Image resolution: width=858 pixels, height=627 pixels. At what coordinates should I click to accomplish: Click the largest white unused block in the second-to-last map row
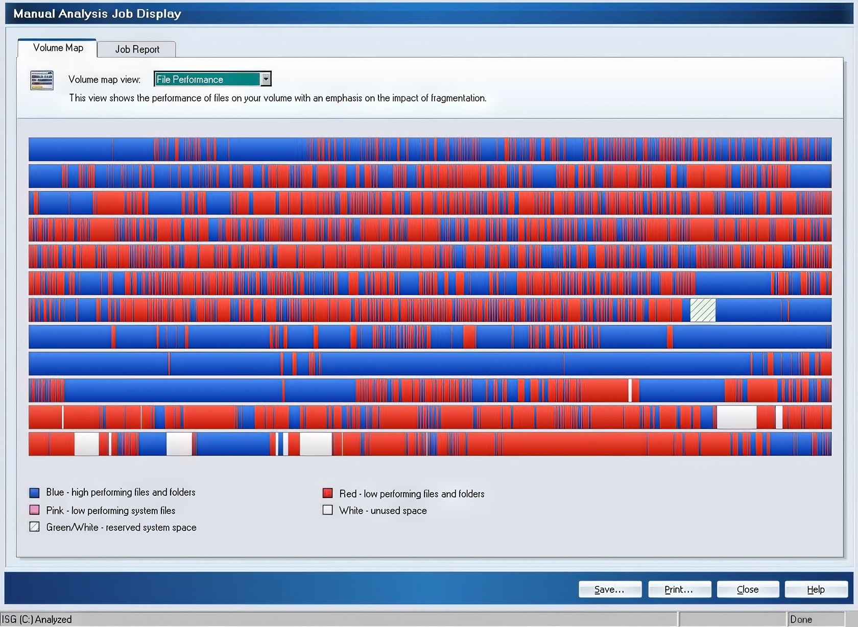click(736, 417)
